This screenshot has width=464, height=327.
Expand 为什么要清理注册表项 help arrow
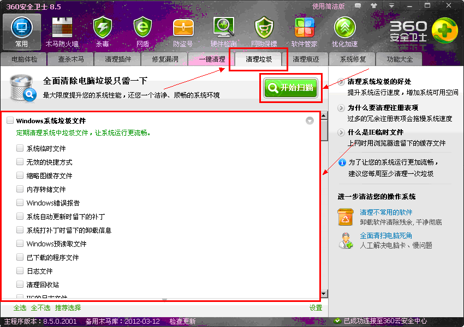(x=341, y=108)
